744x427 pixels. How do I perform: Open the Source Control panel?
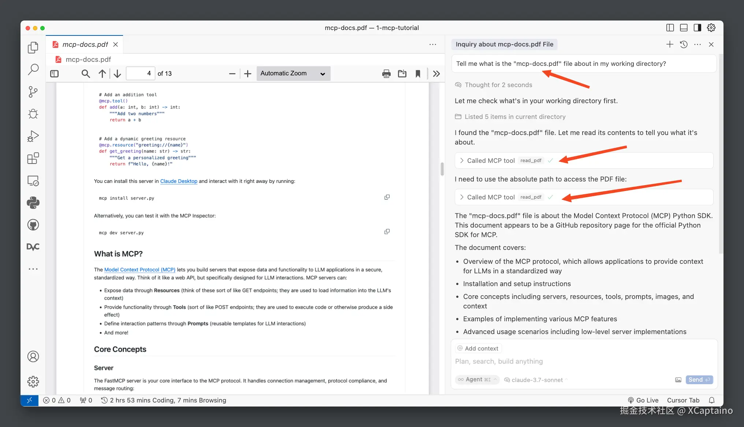click(33, 92)
